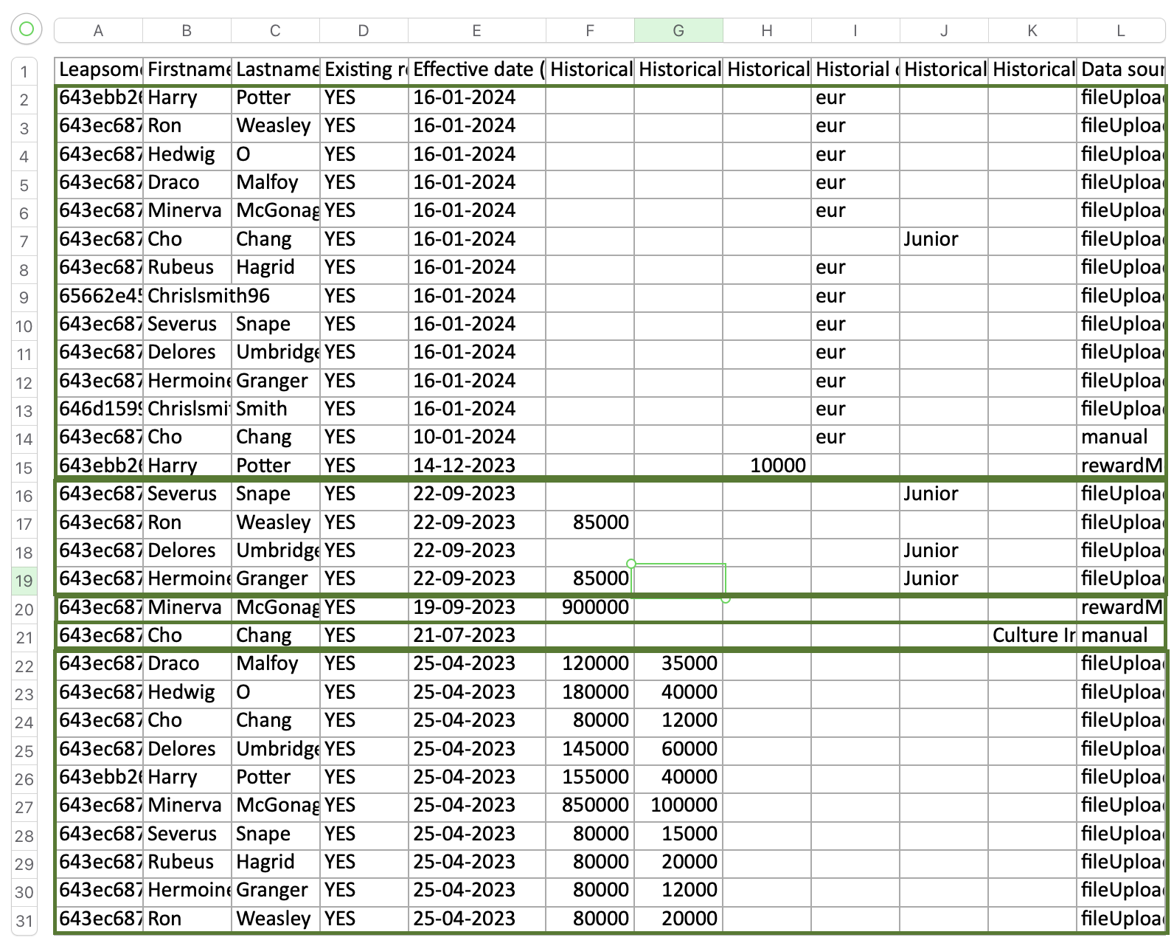Select the row 19 header
This screenshot has height=943, width=1174.
click(x=24, y=581)
